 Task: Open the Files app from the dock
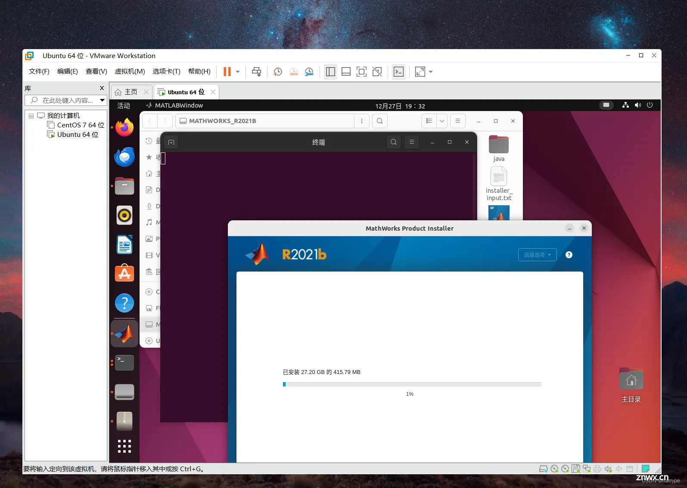click(x=124, y=186)
